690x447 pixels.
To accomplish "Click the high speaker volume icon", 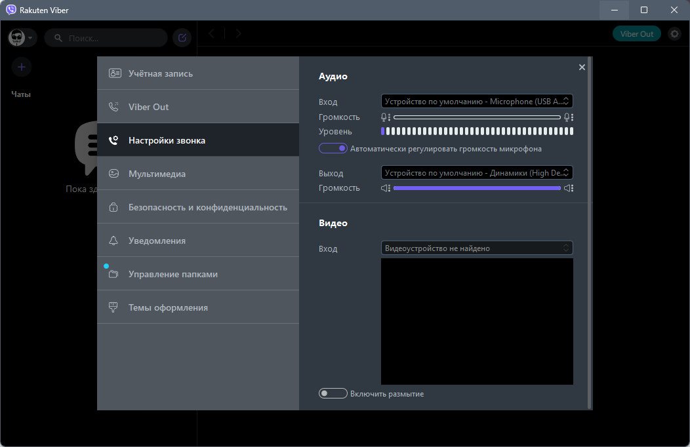I will click(x=569, y=188).
